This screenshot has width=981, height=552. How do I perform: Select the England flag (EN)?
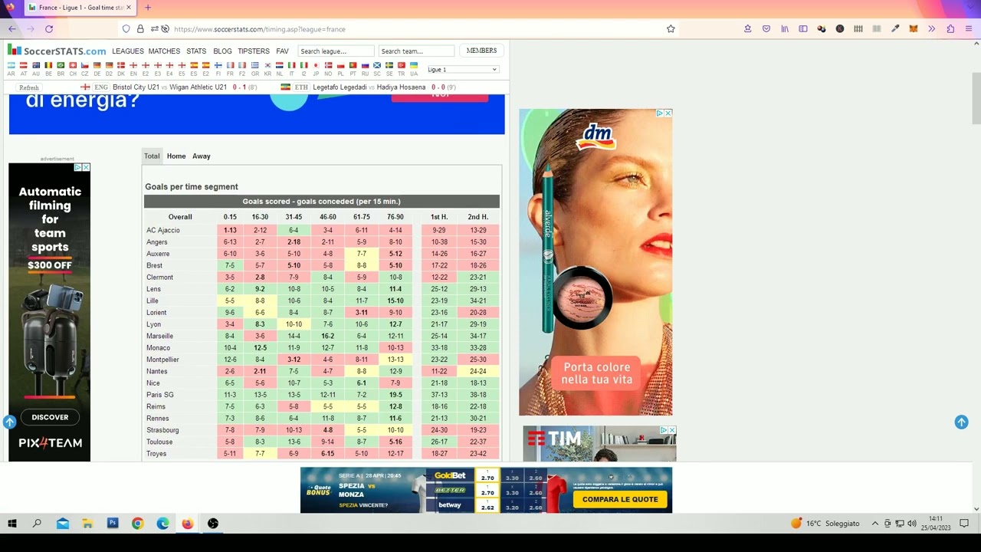tap(133, 66)
